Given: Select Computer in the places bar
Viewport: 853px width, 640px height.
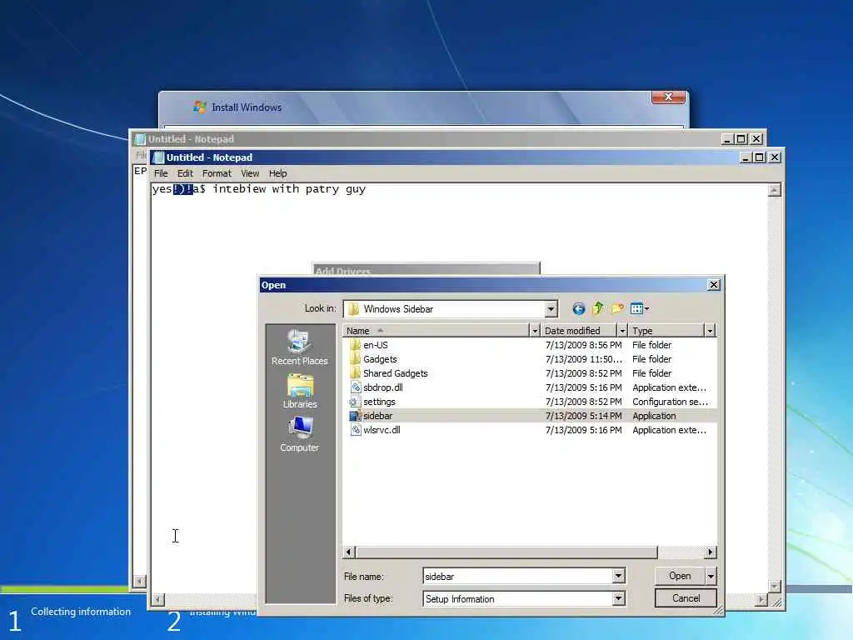Looking at the screenshot, I should pyautogui.click(x=300, y=434).
